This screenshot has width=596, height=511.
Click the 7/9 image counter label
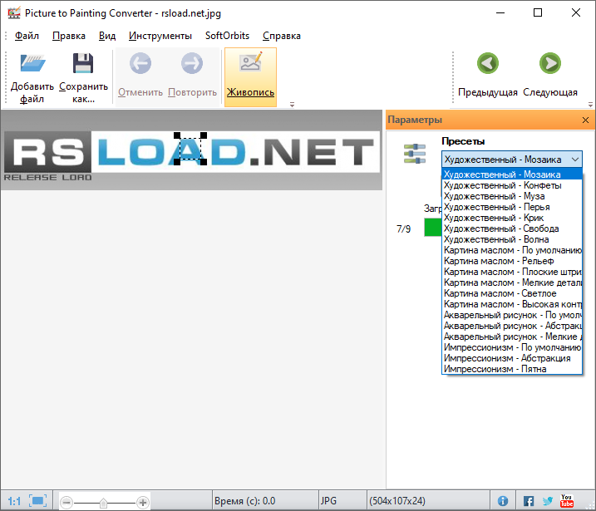pyautogui.click(x=404, y=229)
